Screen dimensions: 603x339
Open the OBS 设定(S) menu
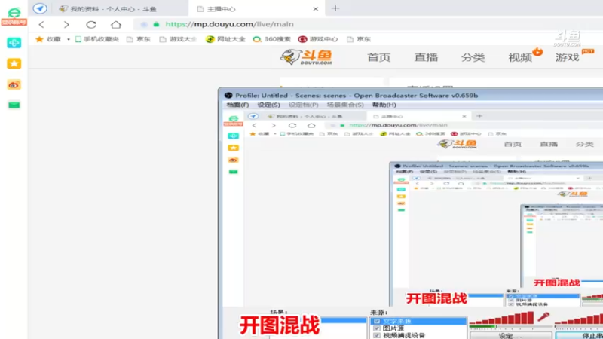269,105
